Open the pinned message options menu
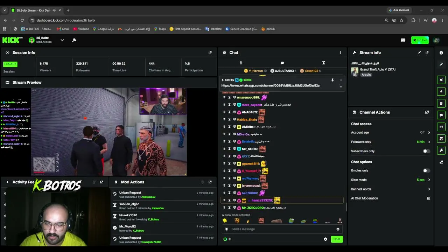The image size is (448, 252). click(341, 80)
